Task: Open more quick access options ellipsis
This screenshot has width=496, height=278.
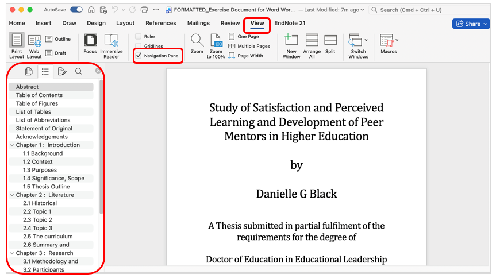Action: (x=156, y=10)
